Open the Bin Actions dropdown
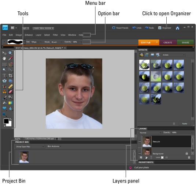This screenshot has width=196, height=184. [x=54, y=146]
